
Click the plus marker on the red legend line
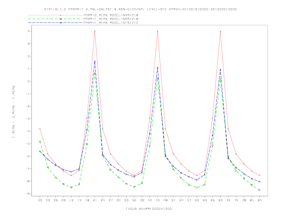pos(61,15)
